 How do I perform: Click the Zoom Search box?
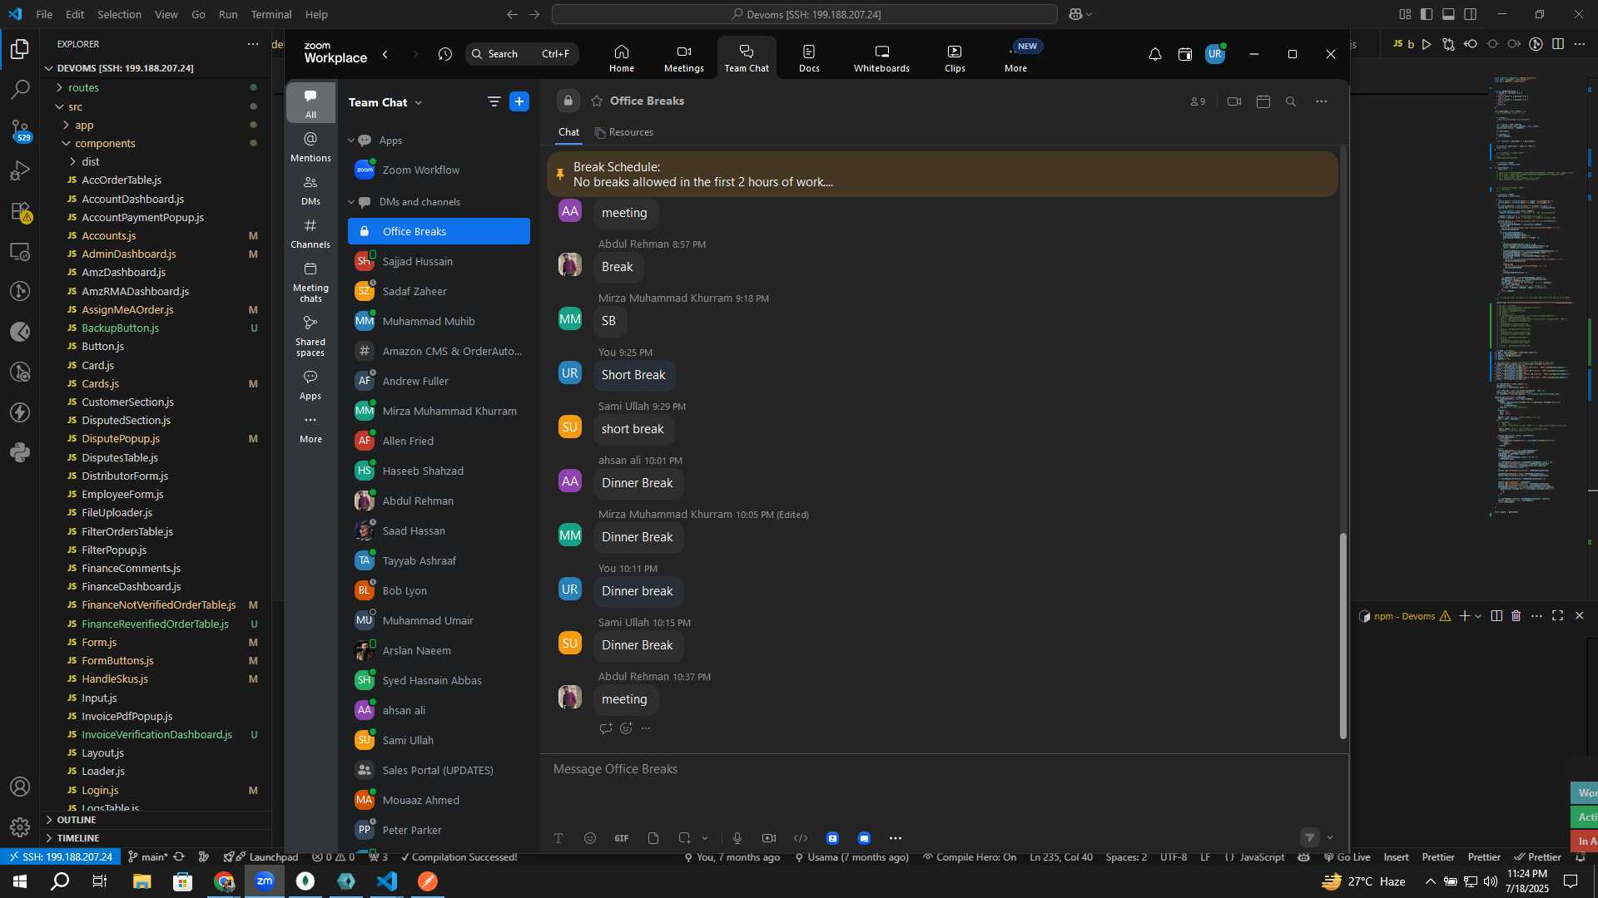point(522,54)
